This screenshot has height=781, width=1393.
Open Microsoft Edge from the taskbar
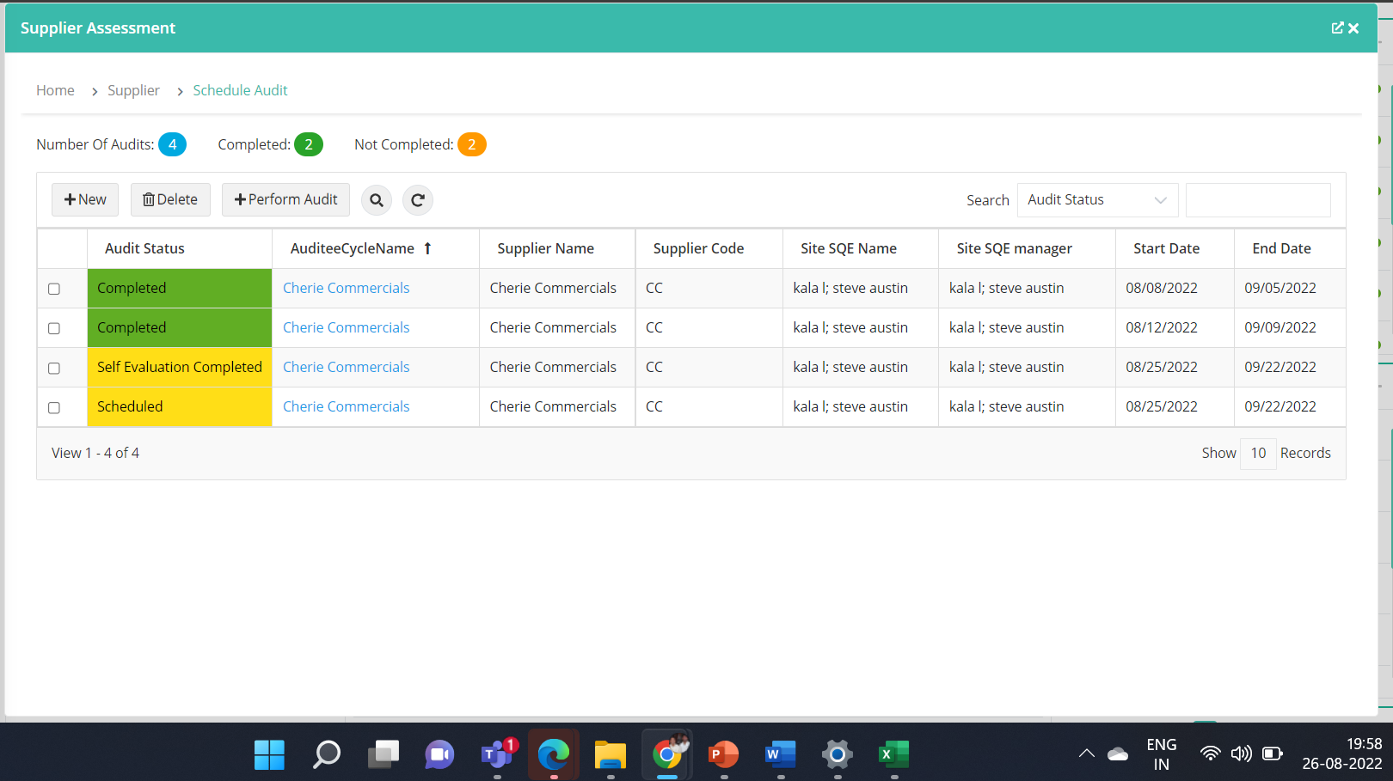(554, 755)
